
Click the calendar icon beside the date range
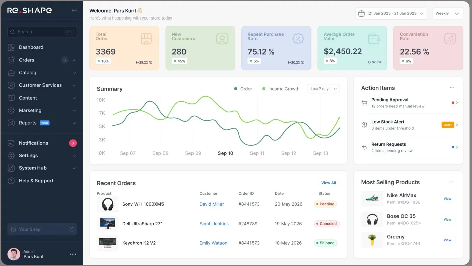(361, 13)
